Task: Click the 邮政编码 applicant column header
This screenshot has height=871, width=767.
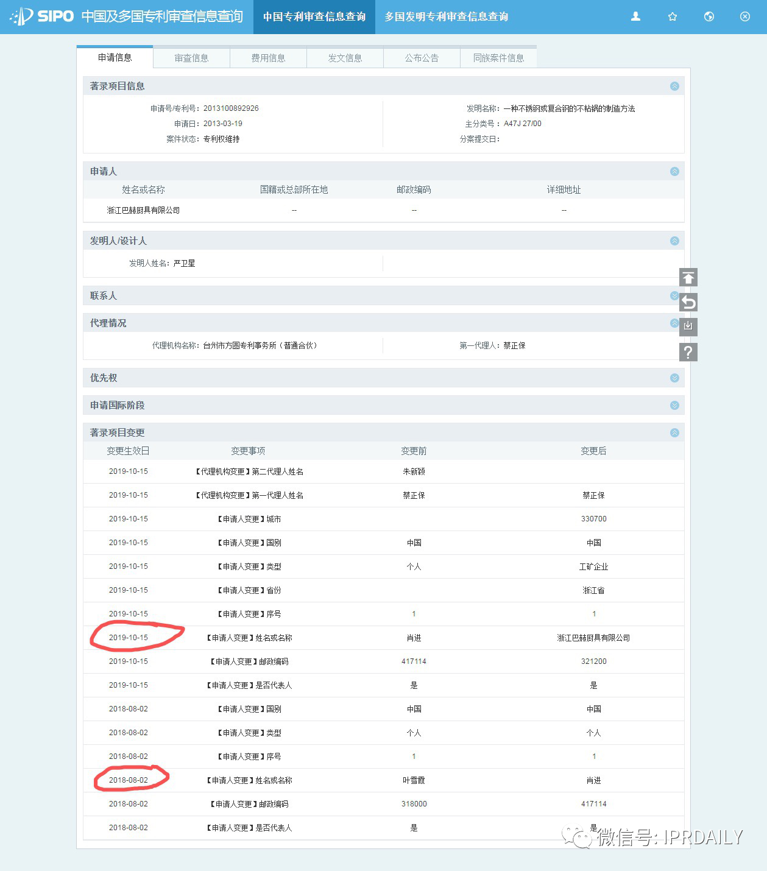Action: click(414, 189)
